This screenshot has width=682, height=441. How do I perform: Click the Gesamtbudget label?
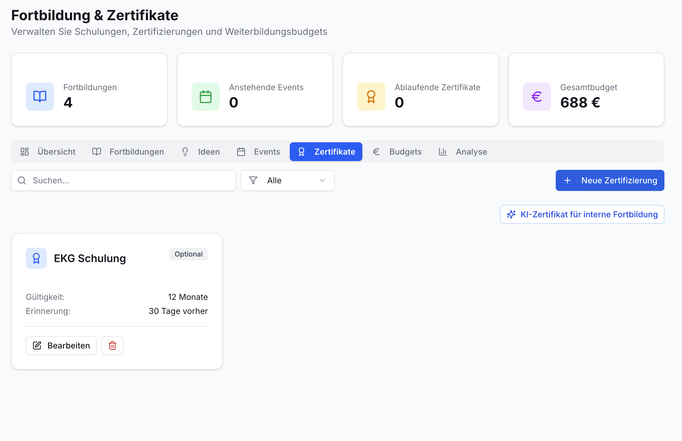pos(589,87)
